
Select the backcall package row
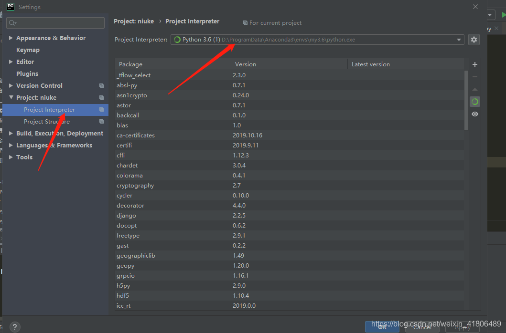click(290, 115)
